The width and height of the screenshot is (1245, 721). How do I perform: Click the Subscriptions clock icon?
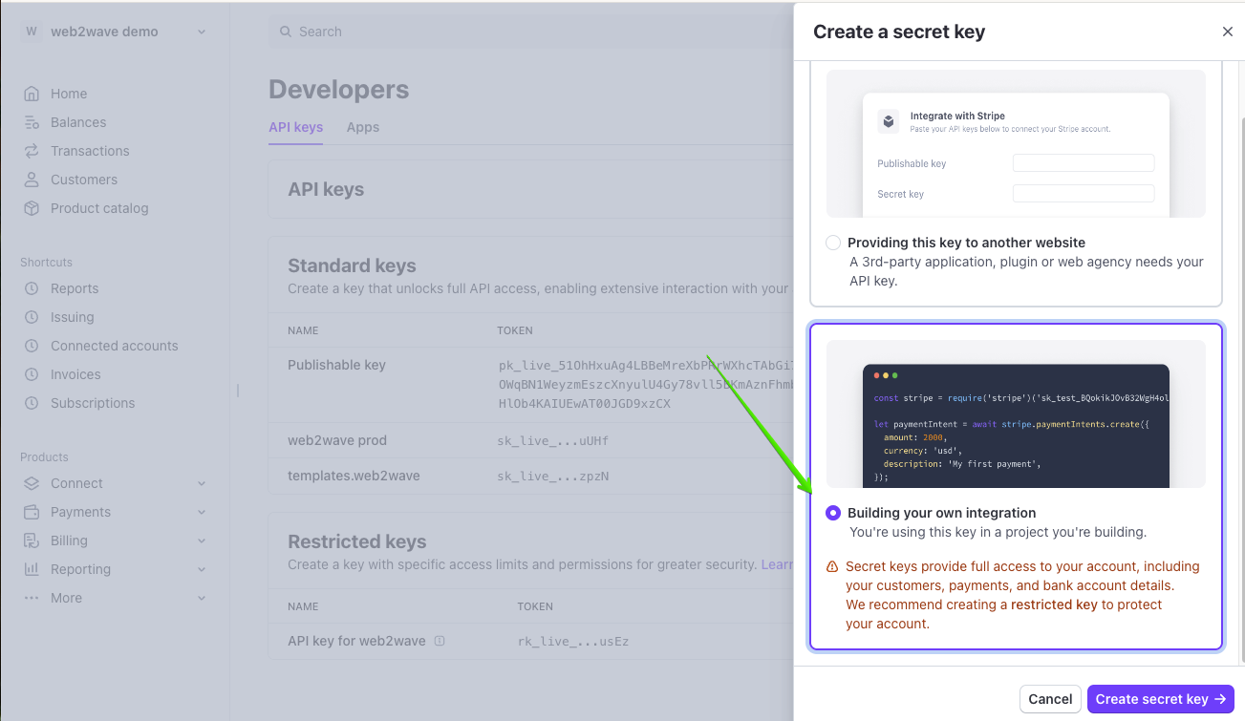(x=32, y=403)
